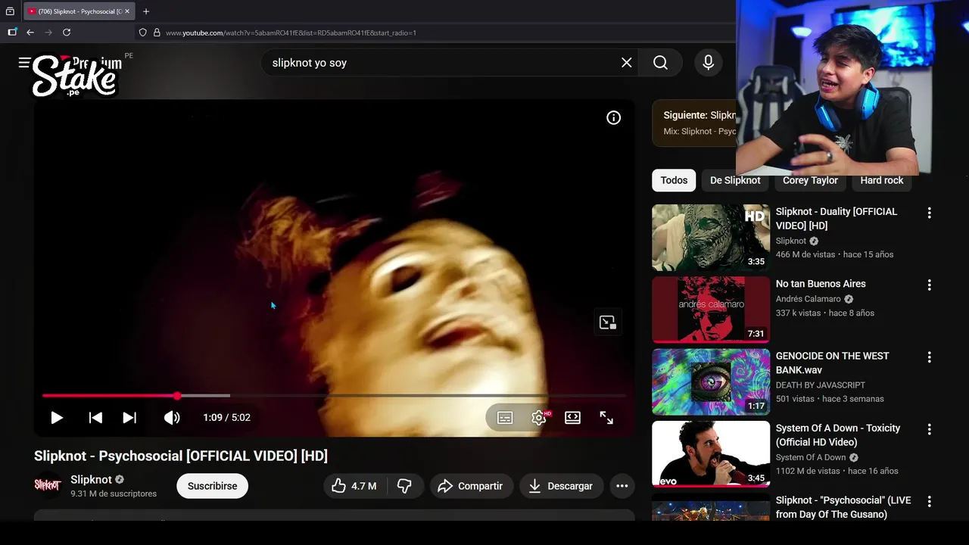Open options menu for Duality video
This screenshot has height=545, width=969.
[929, 213]
